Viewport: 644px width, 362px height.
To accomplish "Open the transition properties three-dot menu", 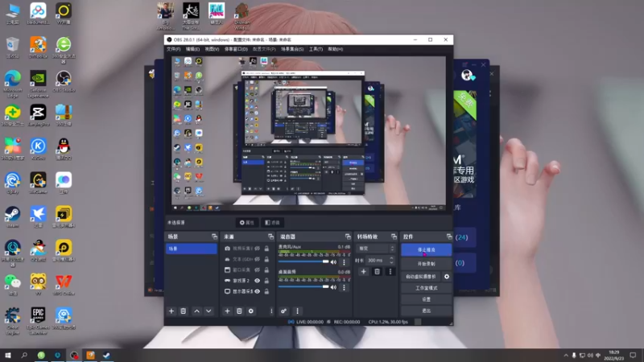I will click(x=390, y=272).
